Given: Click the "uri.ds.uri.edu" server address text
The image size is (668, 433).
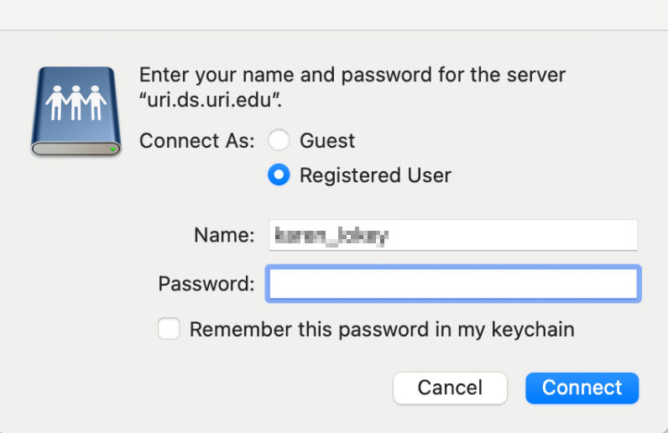Looking at the screenshot, I should [211, 100].
